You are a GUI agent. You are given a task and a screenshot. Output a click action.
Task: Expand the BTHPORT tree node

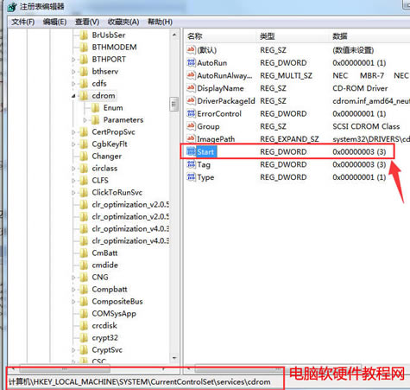[x=73, y=60]
